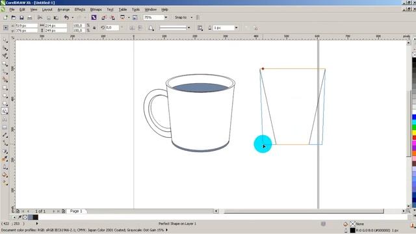Pick blue-grey swatch in document palette
The width and height of the screenshot is (416, 234).
(31, 217)
